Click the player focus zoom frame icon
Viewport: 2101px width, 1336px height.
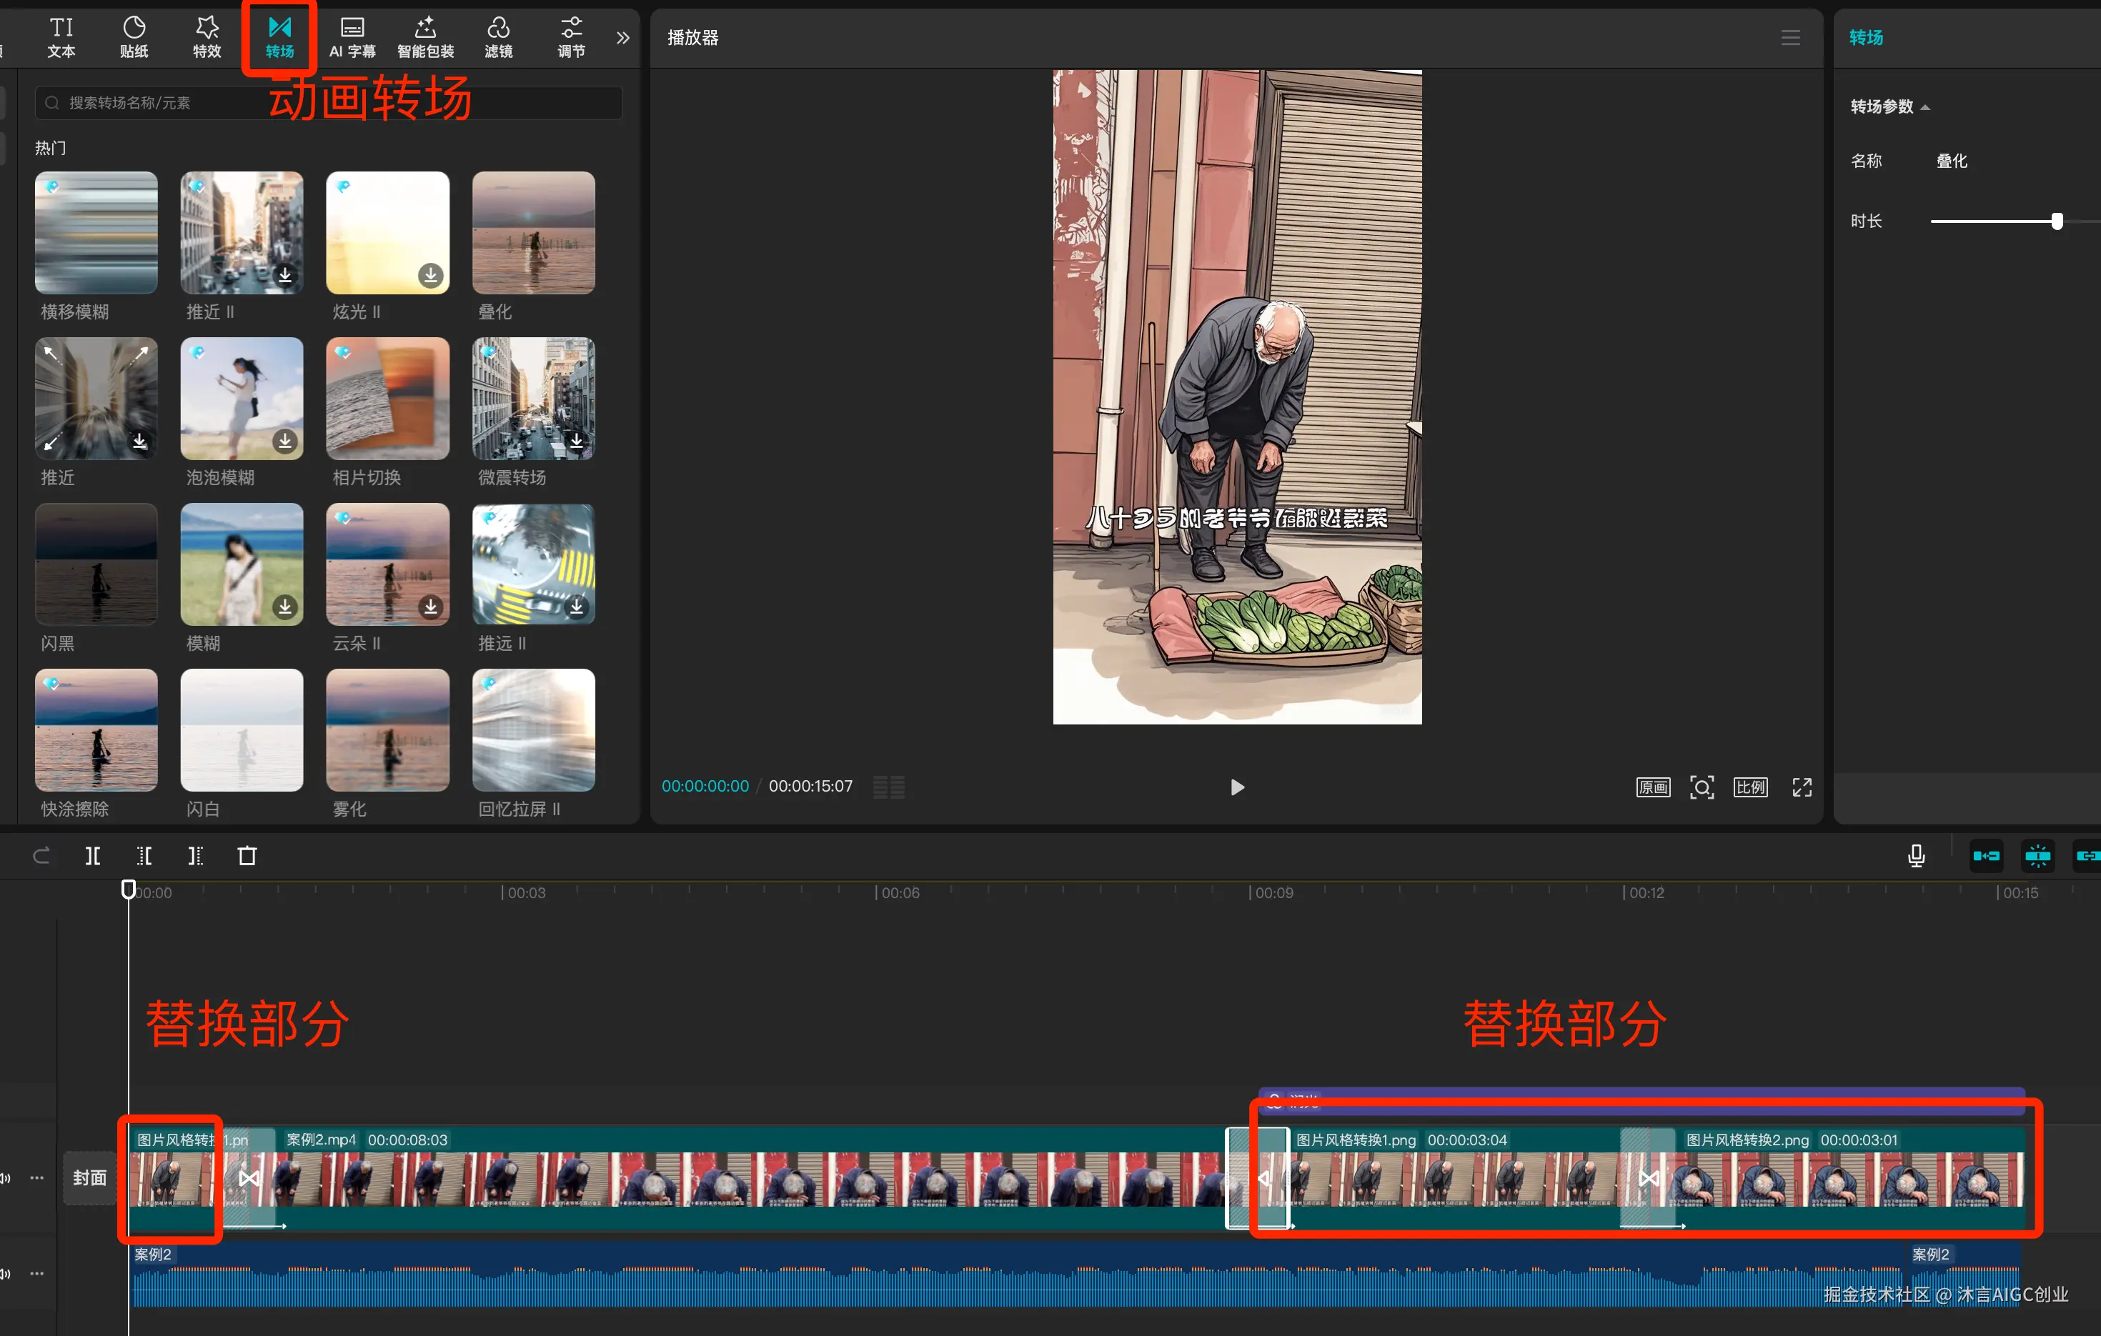tap(1702, 787)
